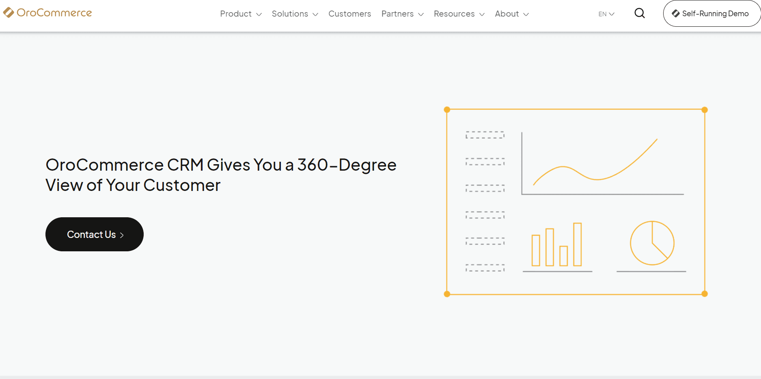Go to the Customers menu item
The width and height of the screenshot is (761, 379).
[x=349, y=14]
